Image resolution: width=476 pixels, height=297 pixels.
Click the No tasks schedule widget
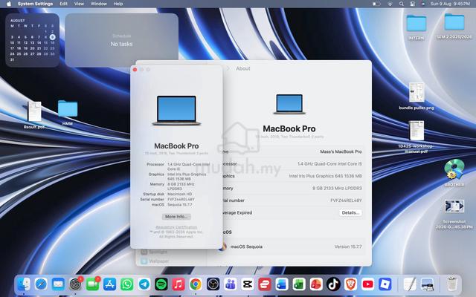pyautogui.click(x=121, y=40)
